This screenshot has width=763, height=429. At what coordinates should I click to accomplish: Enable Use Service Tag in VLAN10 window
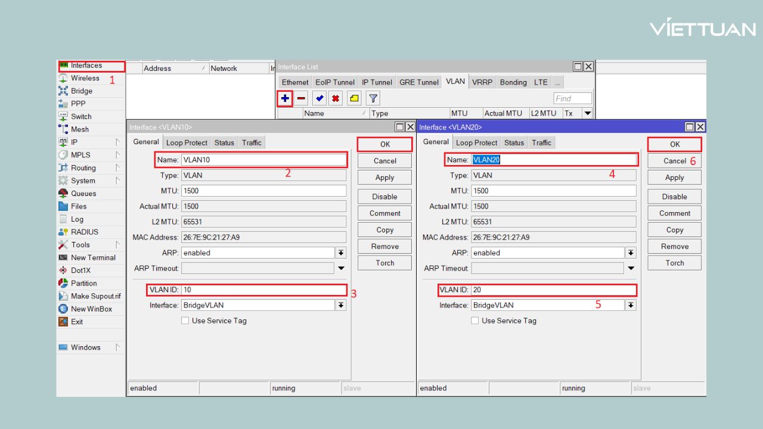[185, 321]
